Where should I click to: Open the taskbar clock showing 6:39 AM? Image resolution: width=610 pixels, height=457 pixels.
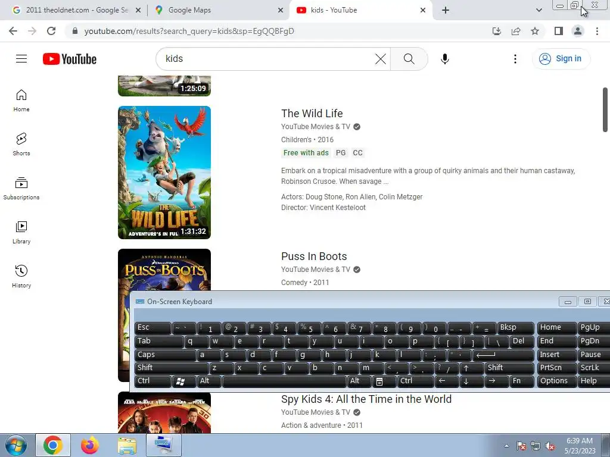[x=580, y=446]
